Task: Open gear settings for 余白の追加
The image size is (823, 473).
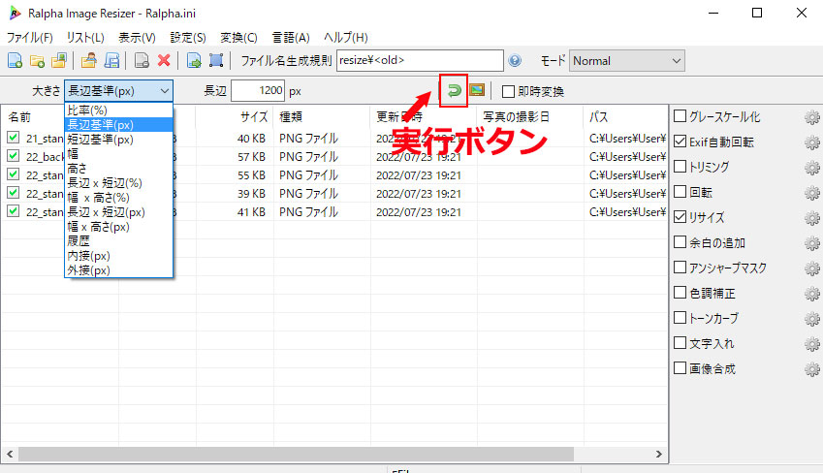Action: click(x=812, y=243)
